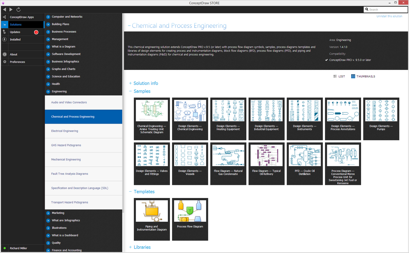Expand the Computer and Networks category
409x253 pixels.
click(x=48, y=17)
